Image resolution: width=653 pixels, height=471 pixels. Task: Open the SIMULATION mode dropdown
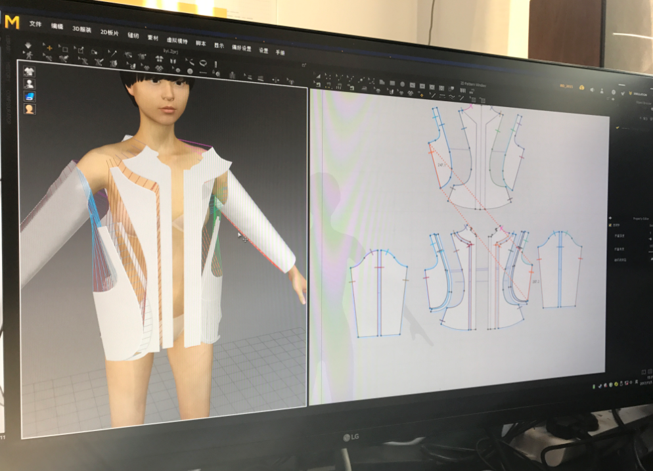tap(638, 94)
